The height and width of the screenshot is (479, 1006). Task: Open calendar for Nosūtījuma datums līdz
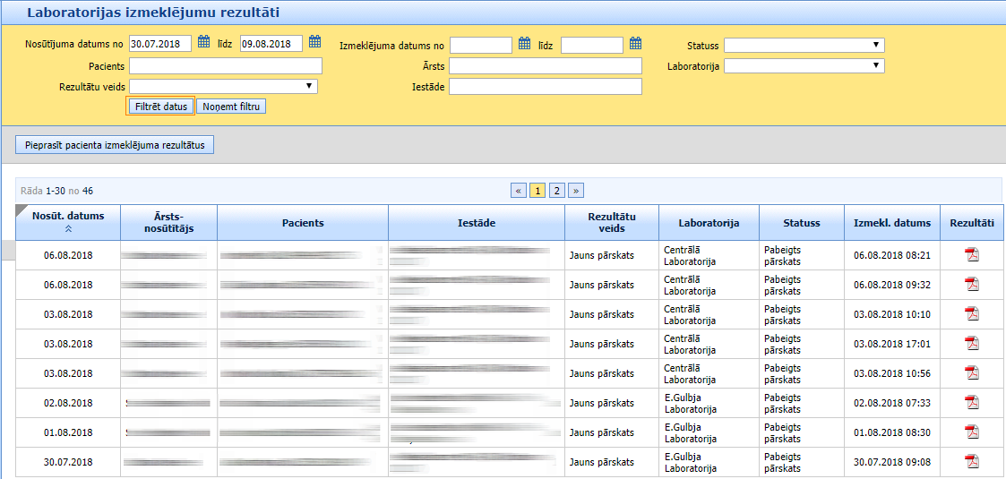coord(314,42)
